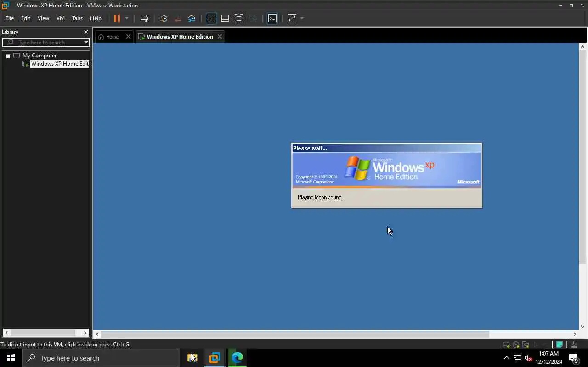
Task: Click the VMware title bar app icon
Action: [6, 6]
